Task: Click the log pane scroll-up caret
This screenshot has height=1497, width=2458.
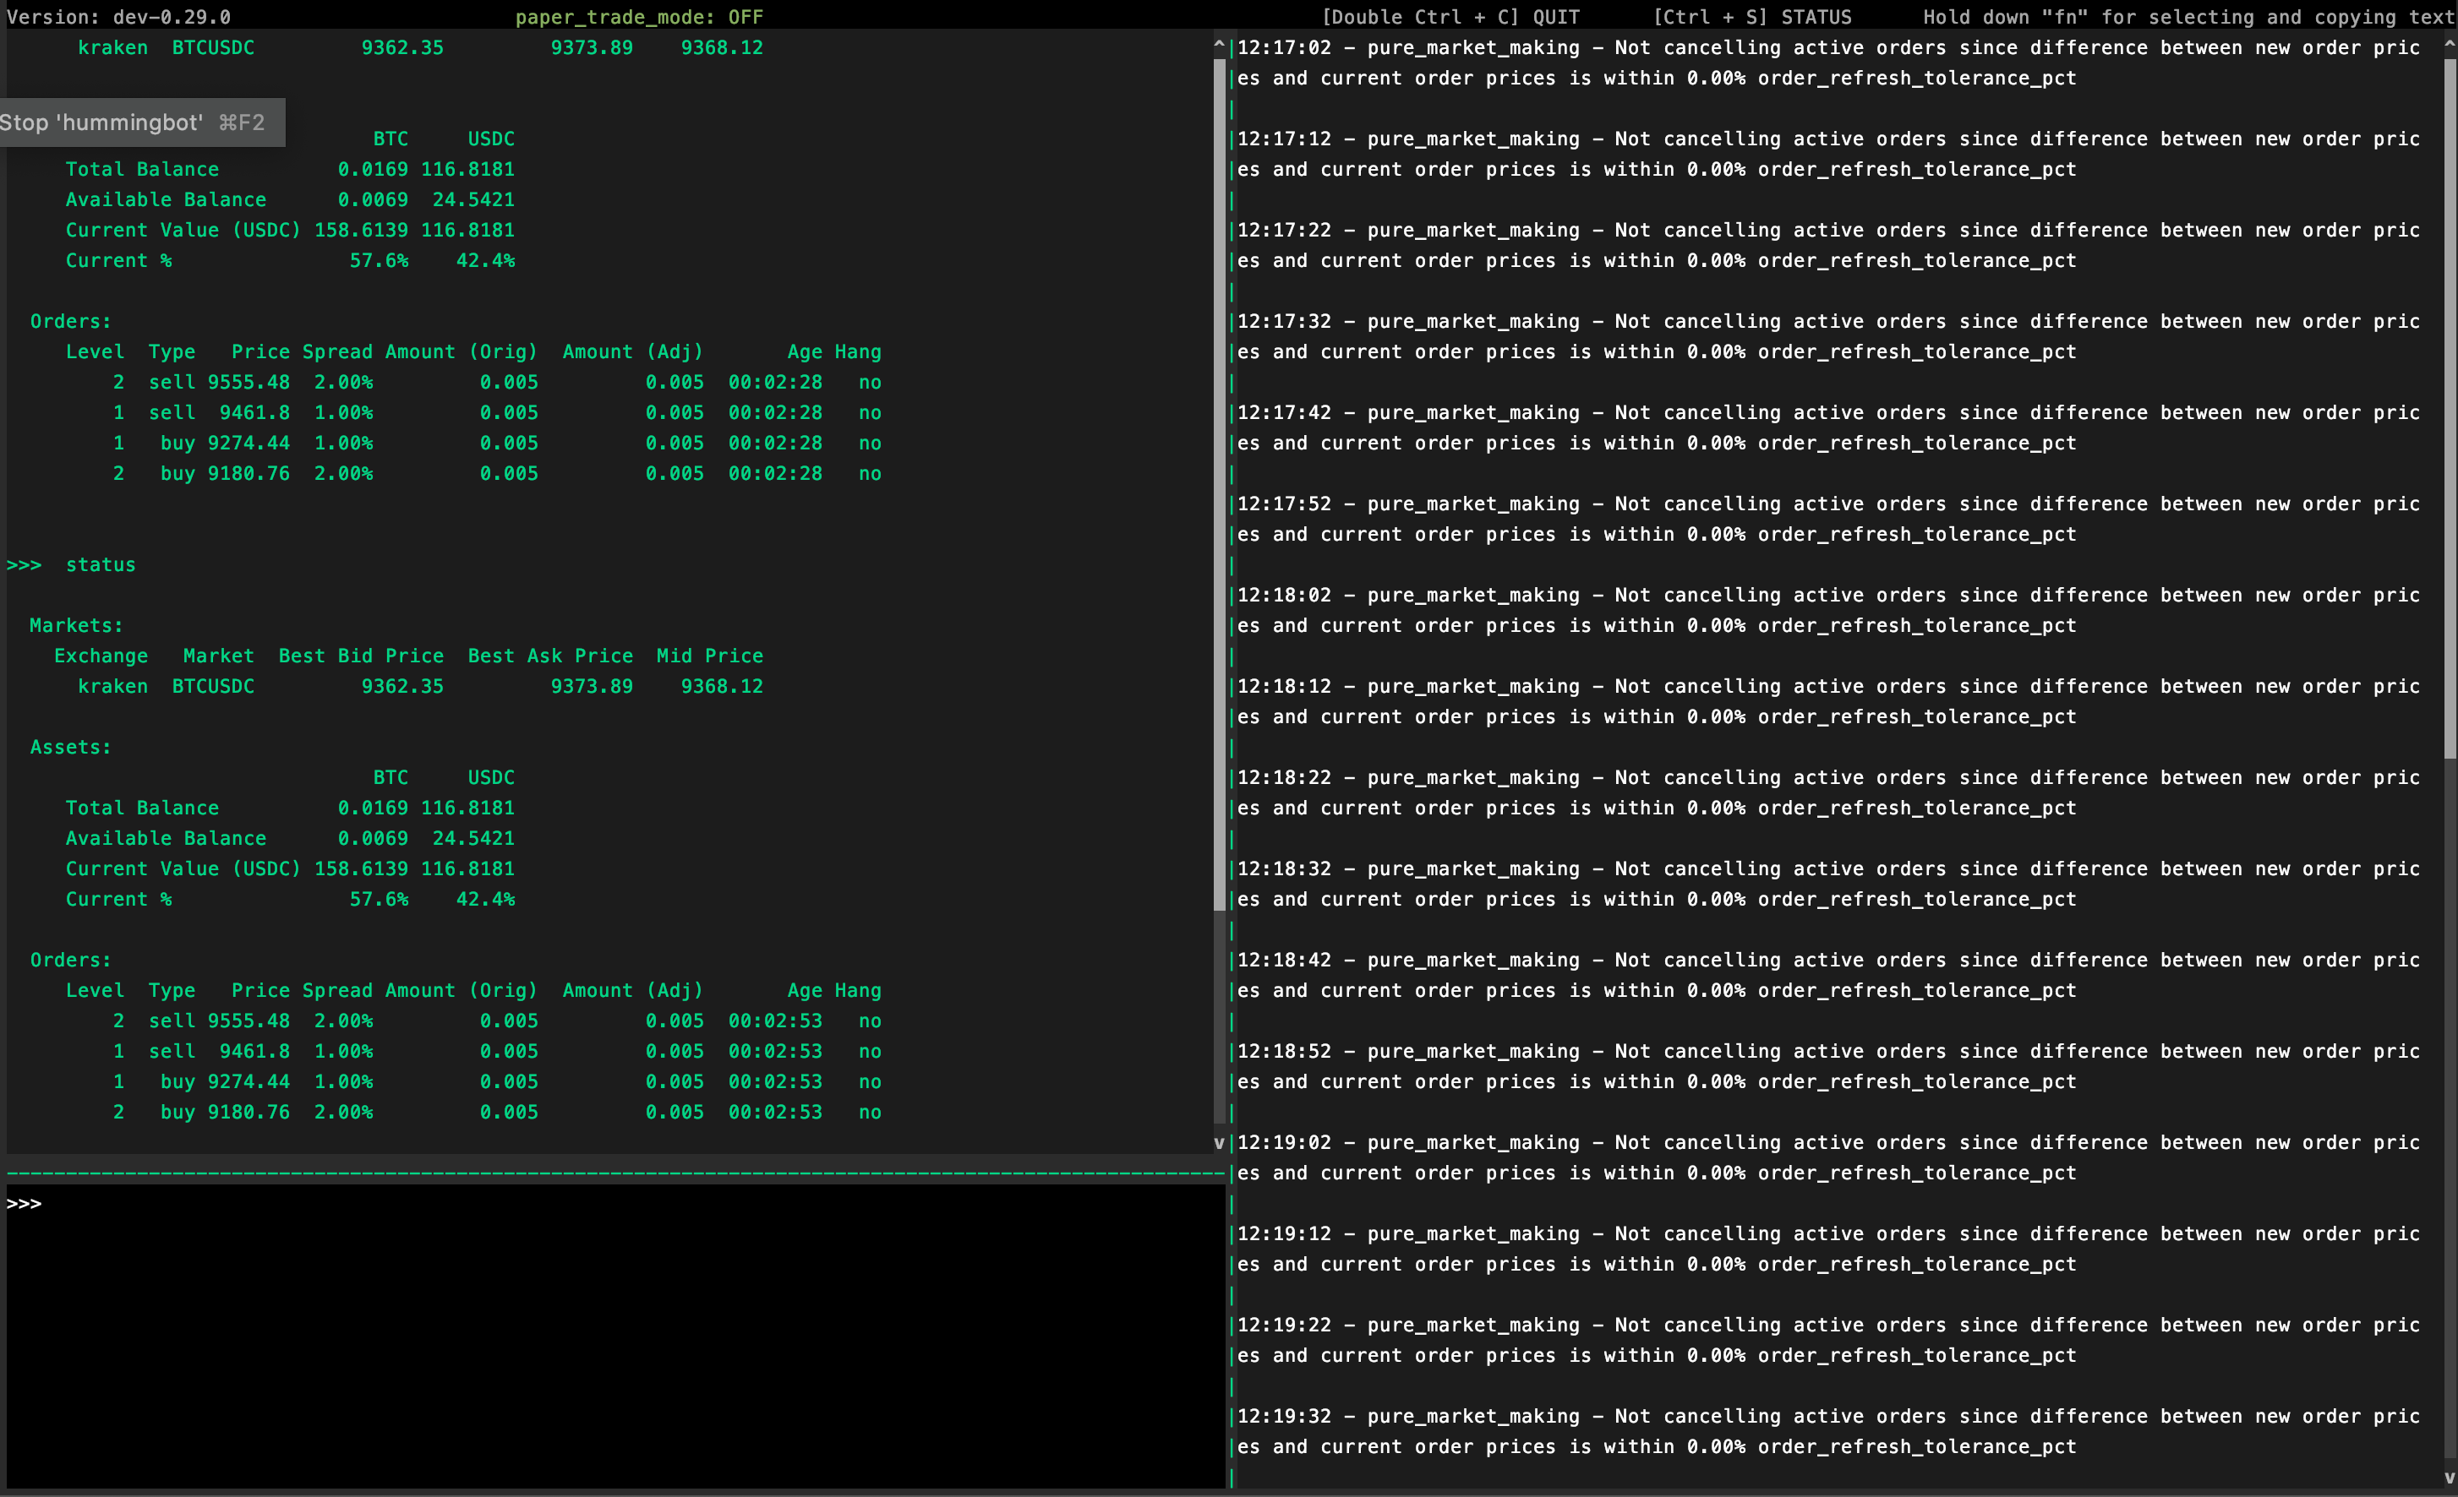Action: (x=2449, y=45)
